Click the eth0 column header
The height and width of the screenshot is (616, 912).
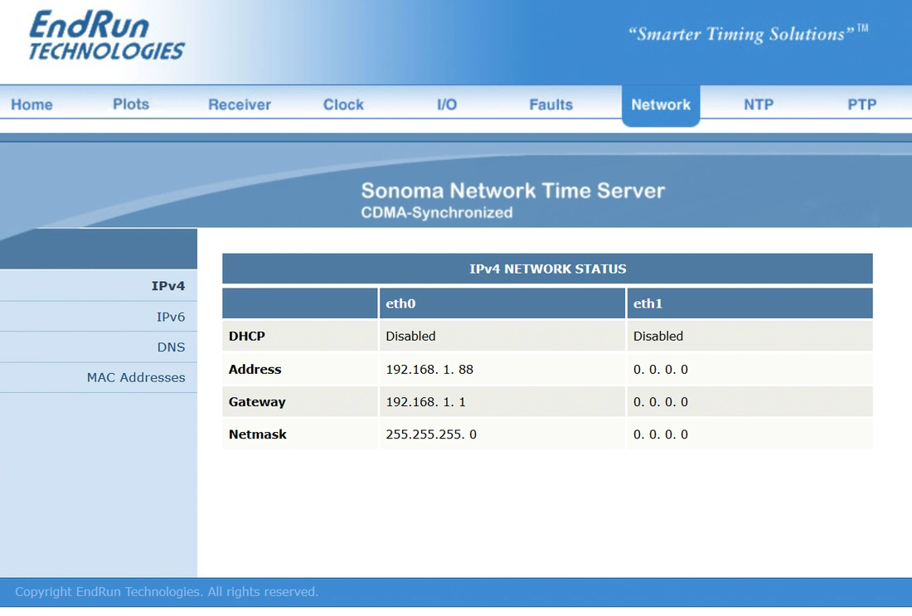pos(400,303)
